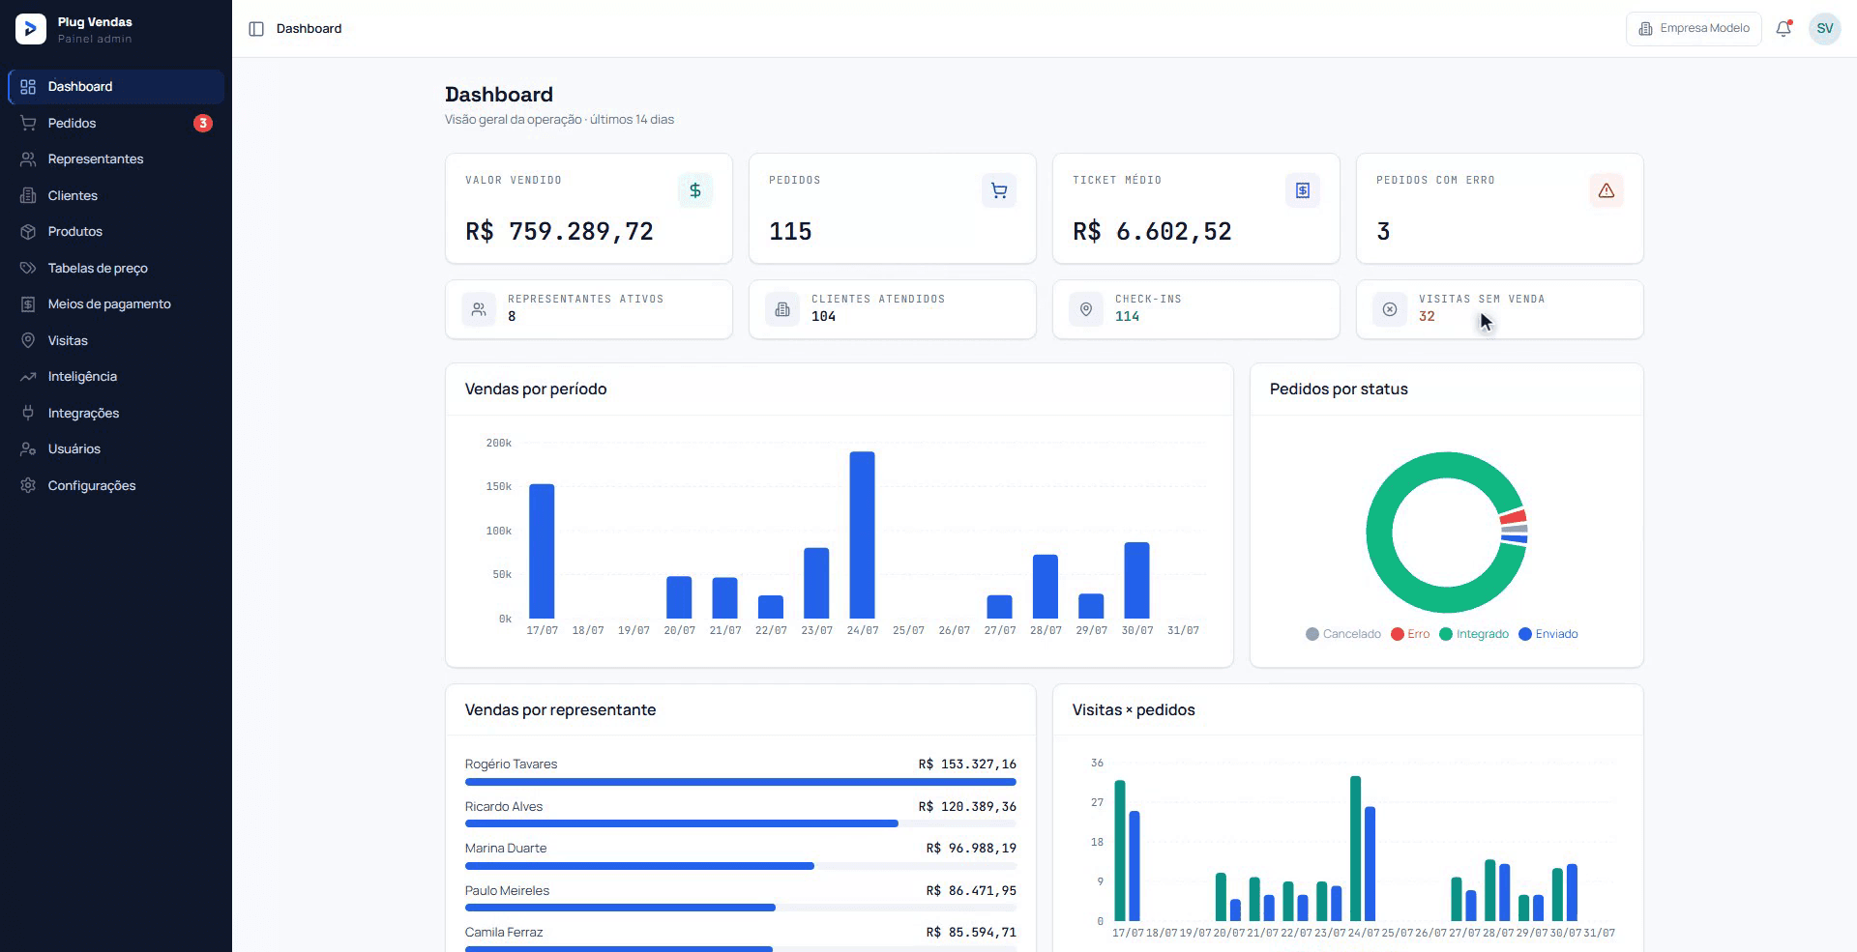Click the receipt icon on Ticket Médio card
The image size is (1857, 952).
pyautogui.click(x=1303, y=190)
